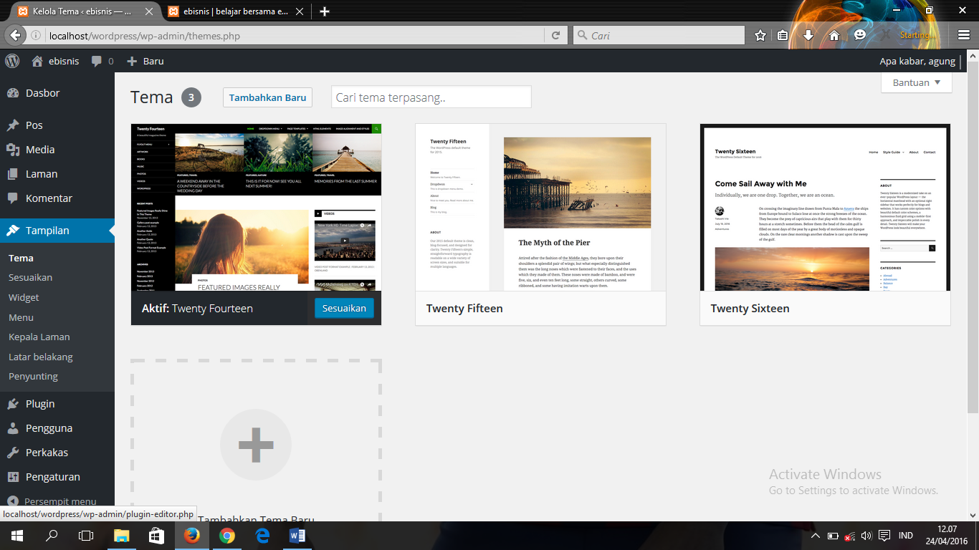Image resolution: width=979 pixels, height=550 pixels.
Task: Click the WordPress logo in admin bar
Action: (x=12, y=61)
